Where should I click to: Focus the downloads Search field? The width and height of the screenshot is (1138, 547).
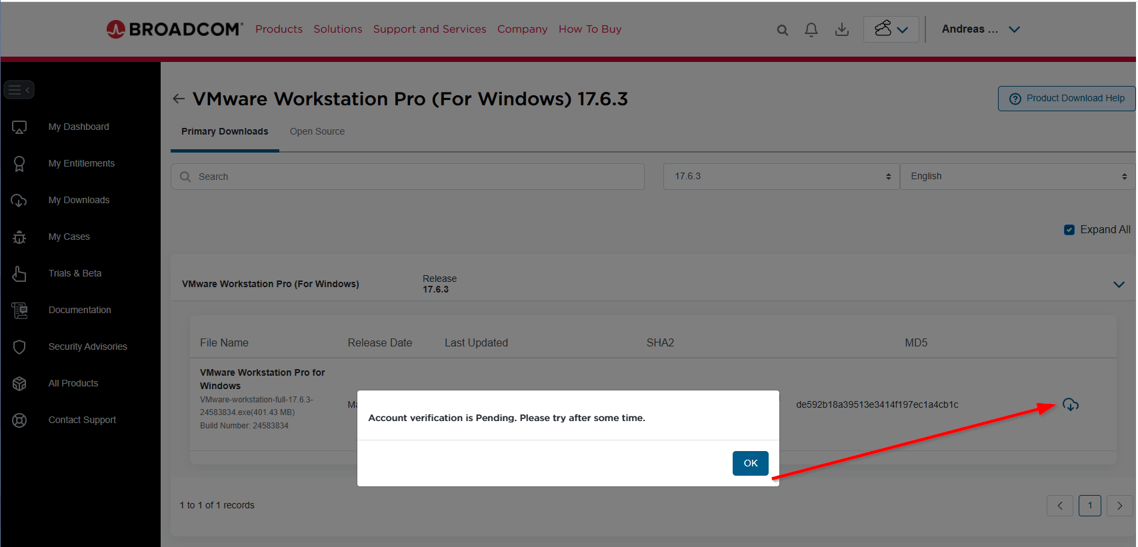click(x=407, y=177)
